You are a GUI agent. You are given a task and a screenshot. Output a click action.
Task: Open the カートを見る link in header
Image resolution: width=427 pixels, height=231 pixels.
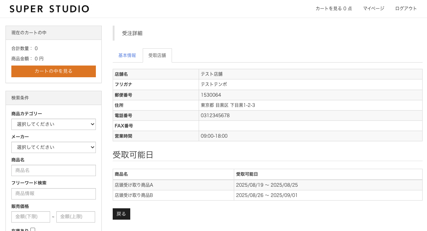[333, 8]
